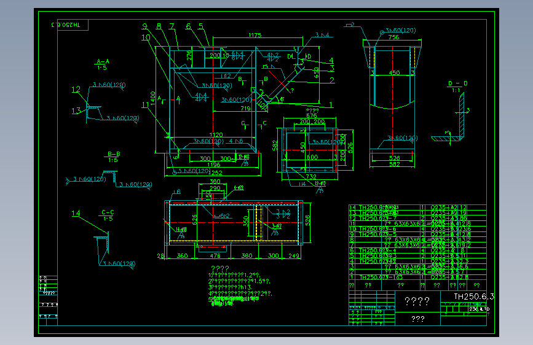The width and height of the screenshot is (533, 345).
Task: Click the vertical 650 dimension beside the chute
Action: [x=317, y=72]
